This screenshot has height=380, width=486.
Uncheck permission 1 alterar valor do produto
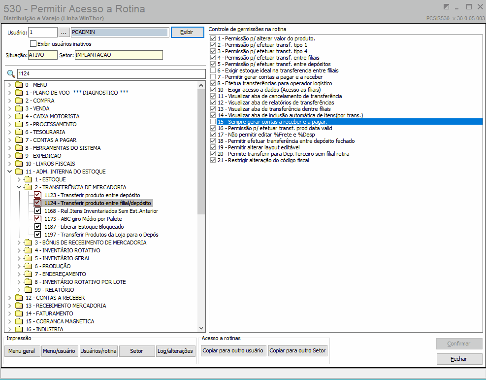coord(213,38)
